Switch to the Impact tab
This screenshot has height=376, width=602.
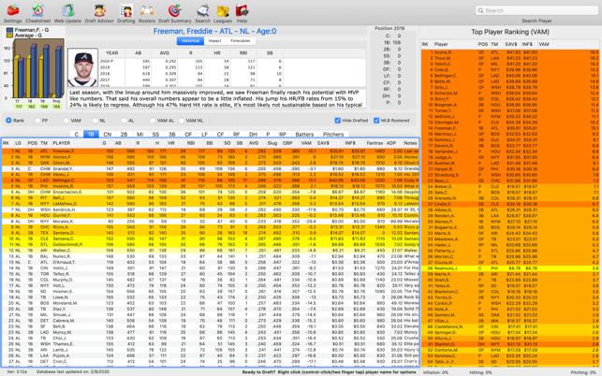coord(214,41)
